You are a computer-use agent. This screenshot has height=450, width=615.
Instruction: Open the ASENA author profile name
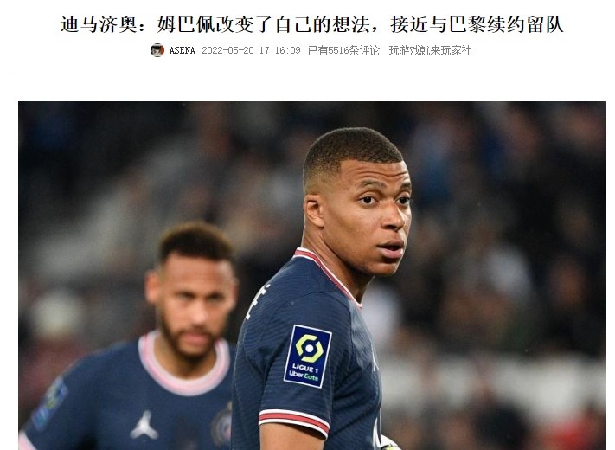(182, 50)
